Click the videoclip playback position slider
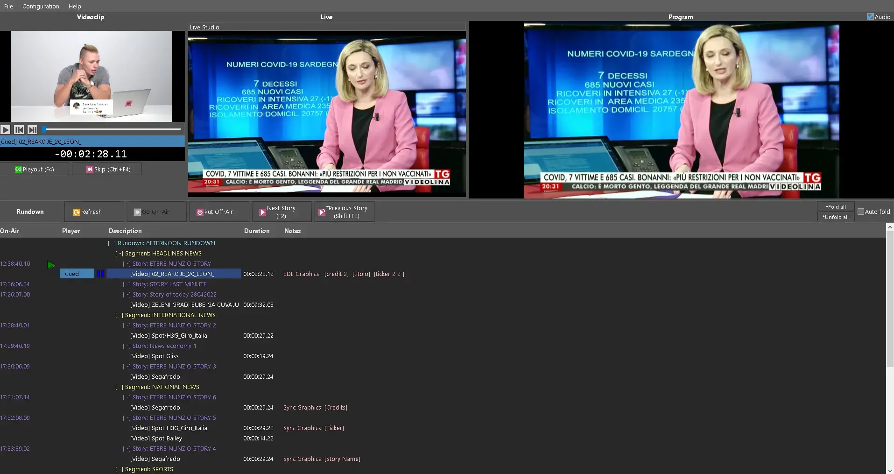Screen dimensions: 894x474 (112, 129)
